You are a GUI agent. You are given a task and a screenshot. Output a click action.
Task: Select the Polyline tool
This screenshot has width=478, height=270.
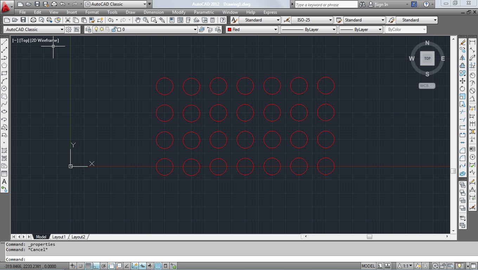pos(4,58)
